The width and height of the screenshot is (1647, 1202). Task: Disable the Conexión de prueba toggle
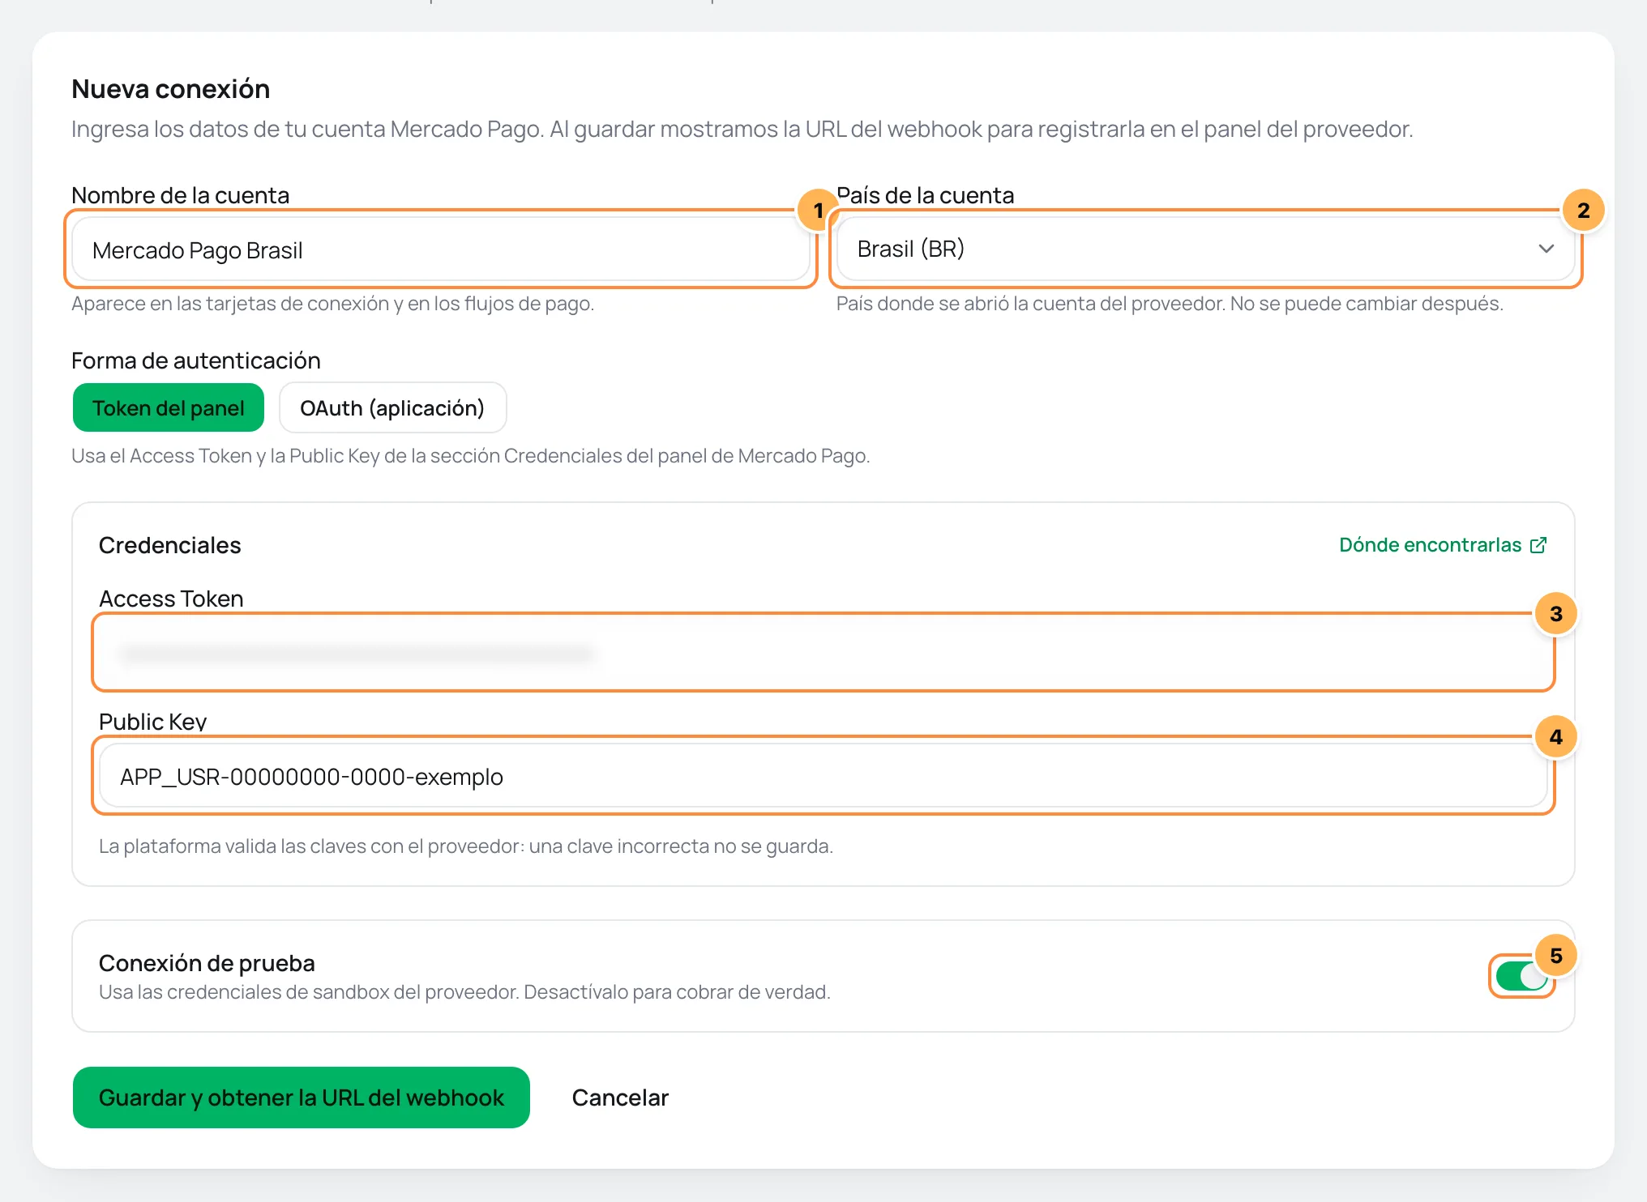pyautogui.click(x=1521, y=976)
